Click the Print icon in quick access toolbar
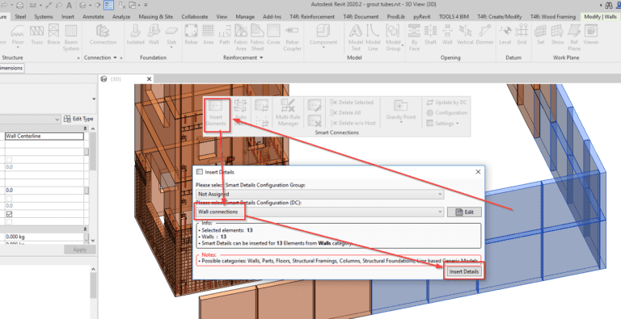 pyautogui.click(x=19, y=5)
